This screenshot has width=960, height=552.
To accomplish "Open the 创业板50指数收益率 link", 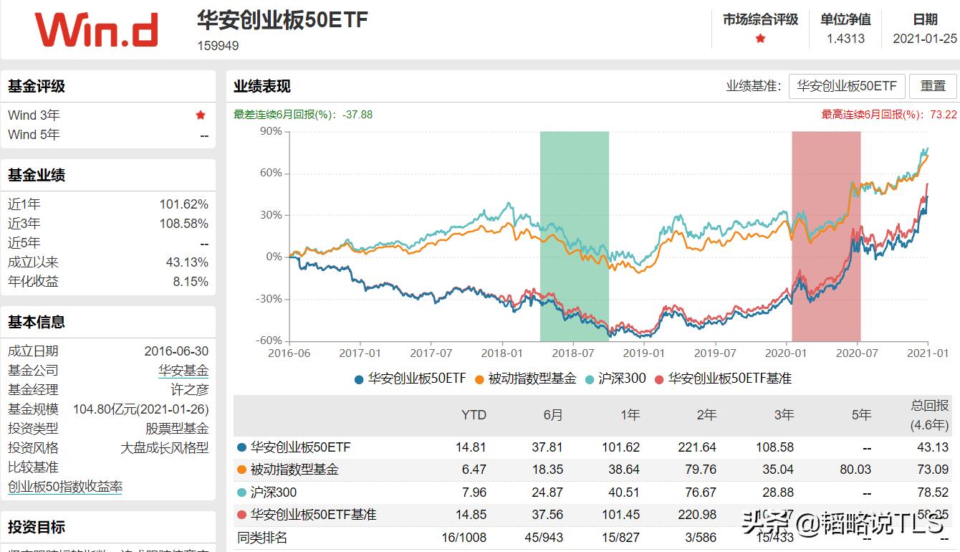I will point(66,486).
